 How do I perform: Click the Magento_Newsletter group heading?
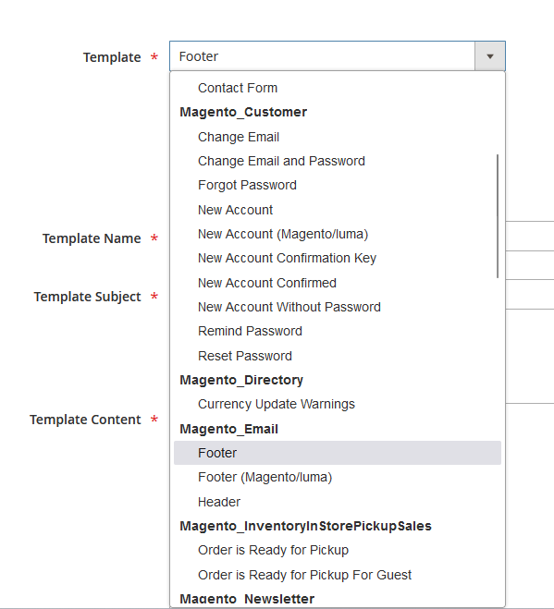(247, 599)
